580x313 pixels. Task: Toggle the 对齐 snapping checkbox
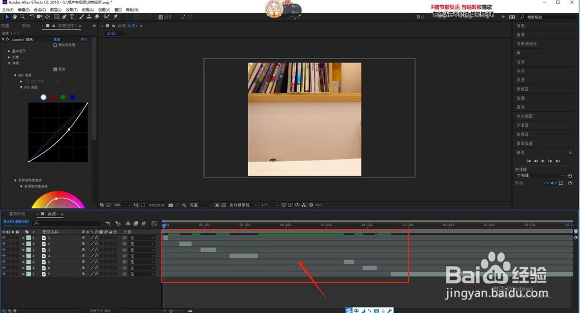pyautogui.click(x=161, y=17)
